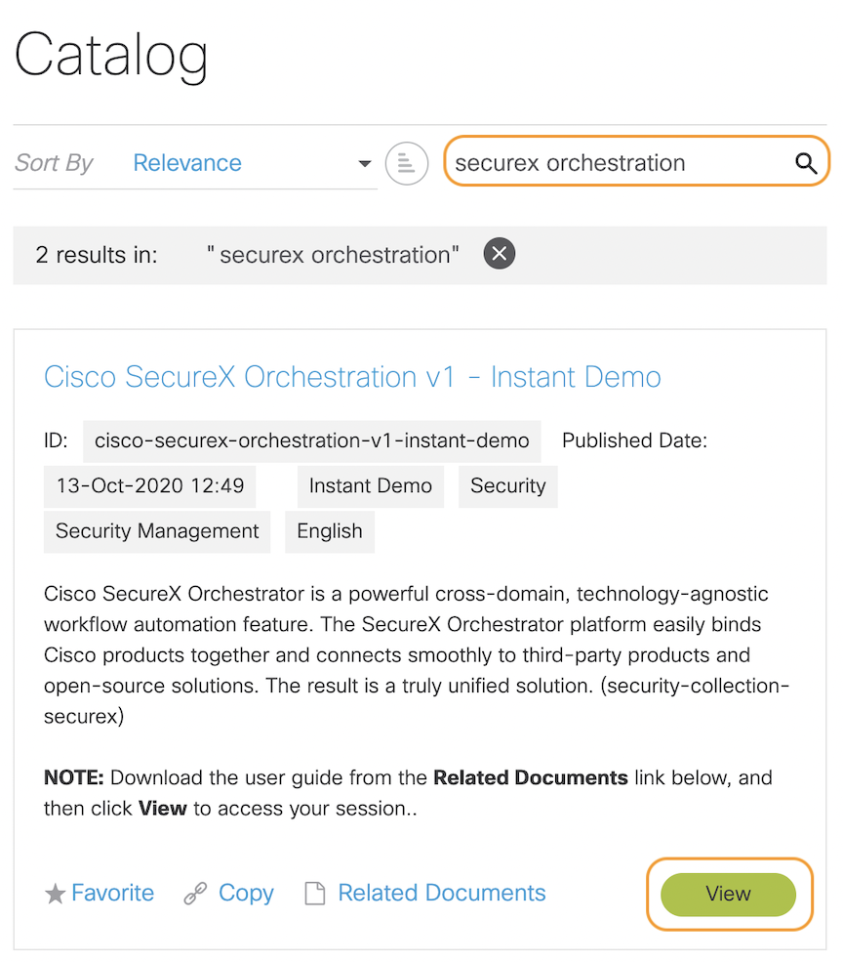The width and height of the screenshot is (843, 962).
Task: Click the Favorite text link
Action: pos(112,892)
